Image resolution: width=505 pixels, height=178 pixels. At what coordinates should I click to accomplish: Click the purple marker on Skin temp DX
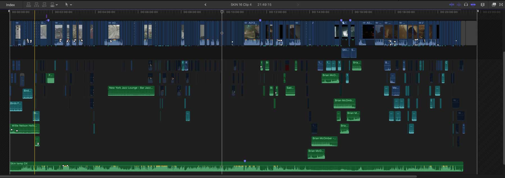(x=245, y=161)
